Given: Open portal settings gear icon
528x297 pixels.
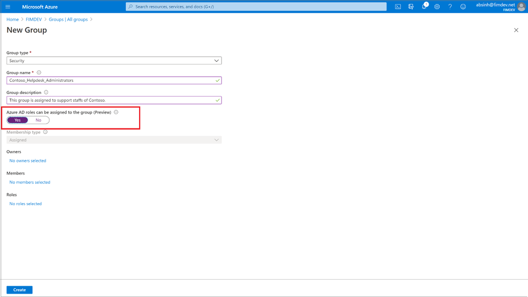Looking at the screenshot, I should click(437, 7).
